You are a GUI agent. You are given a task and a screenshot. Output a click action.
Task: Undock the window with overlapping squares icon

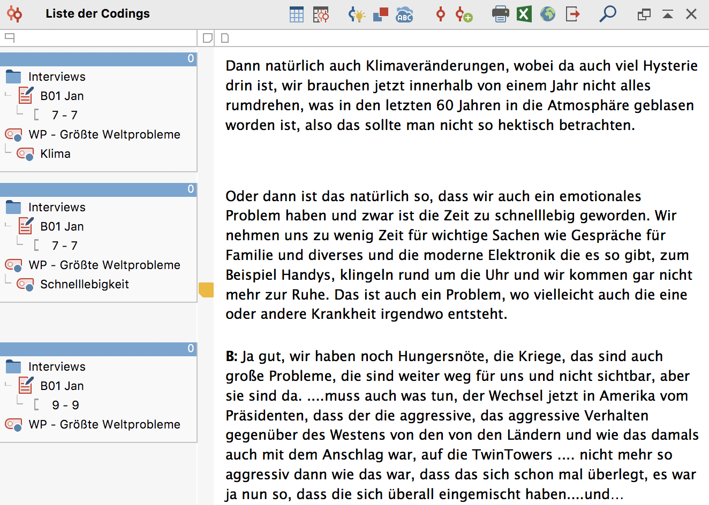coord(644,14)
